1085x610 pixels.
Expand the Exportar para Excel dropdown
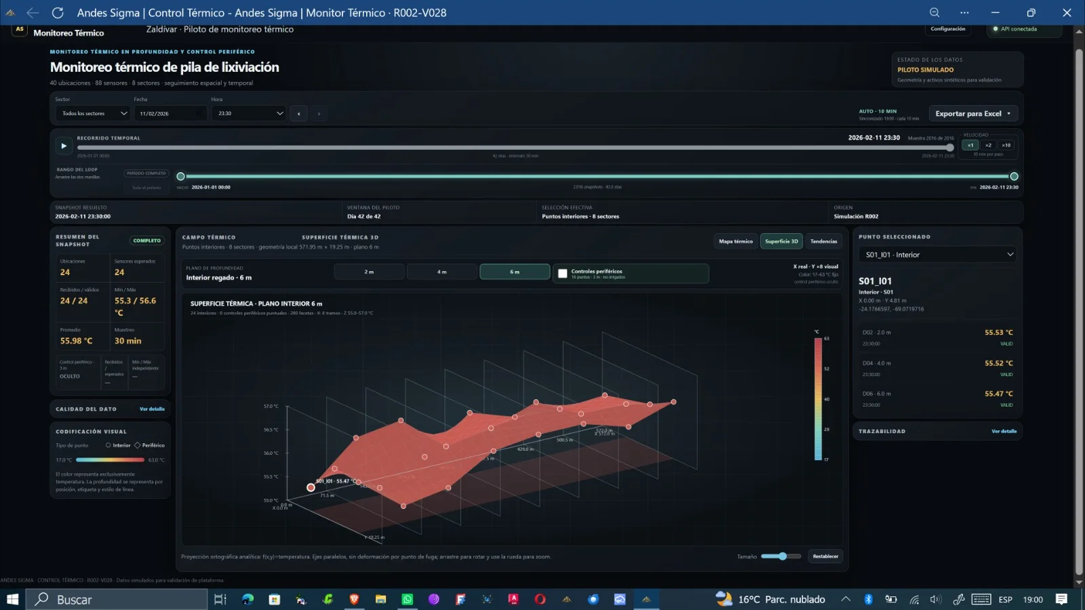click(973, 113)
